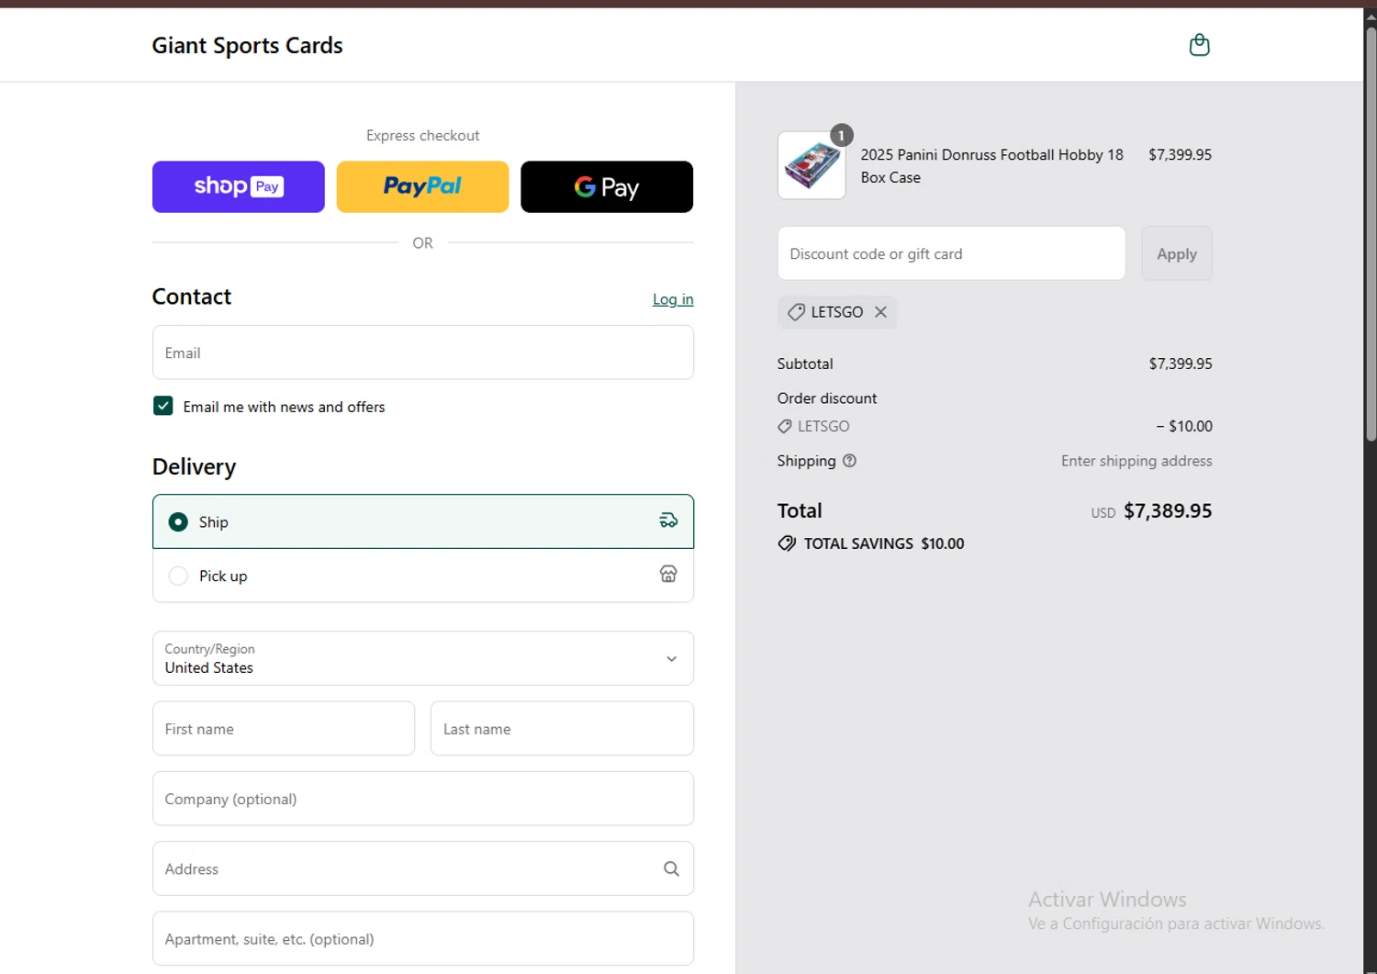Viewport: 1377px width, 974px height.
Task: Choose Google Pay express checkout
Action: pyautogui.click(x=607, y=186)
